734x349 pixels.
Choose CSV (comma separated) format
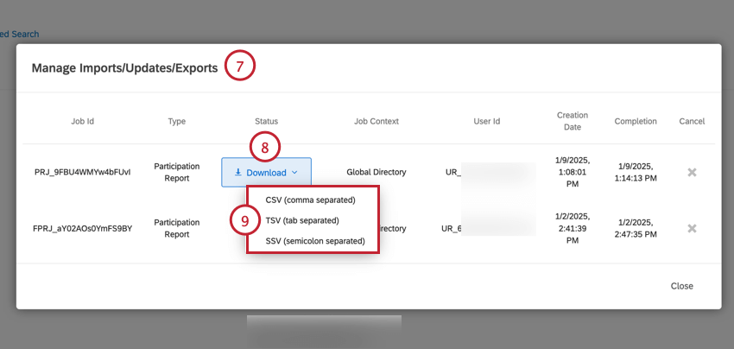(310, 200)
